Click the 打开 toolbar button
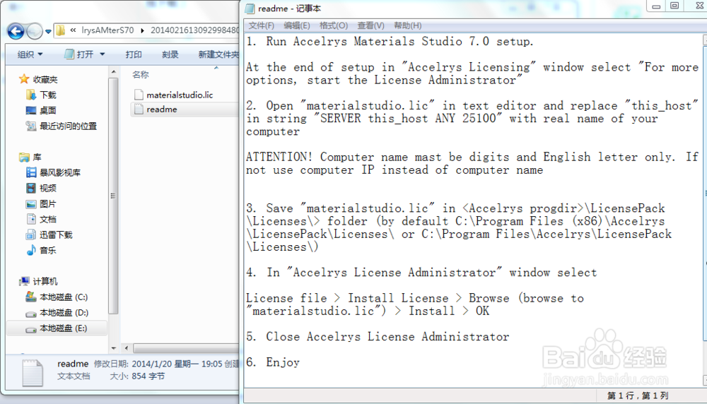 pyautogui.click(x=79, y=54)
